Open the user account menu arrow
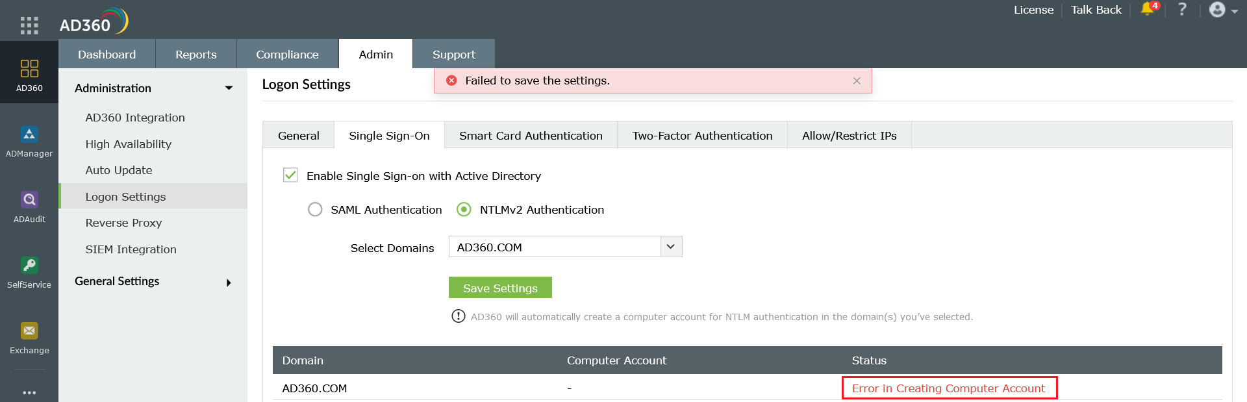Screen dimensions: 1247x402 (1234, 11)
